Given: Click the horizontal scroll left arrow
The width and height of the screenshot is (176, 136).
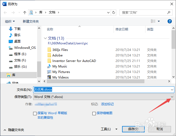Looking at the screenshot, I should click(x=44, y=81).
